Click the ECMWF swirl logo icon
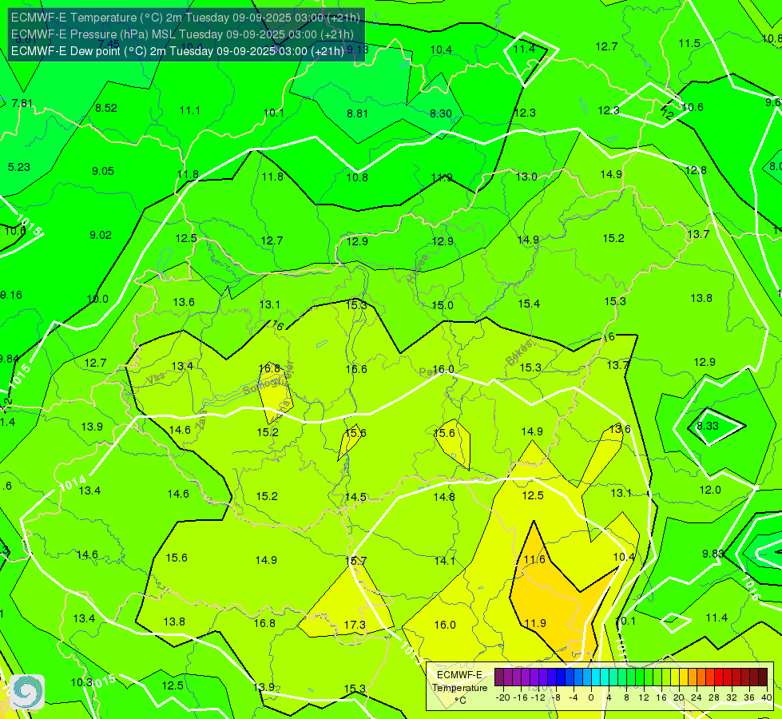This screenshot has height=719, width=782. coord(27,691)
